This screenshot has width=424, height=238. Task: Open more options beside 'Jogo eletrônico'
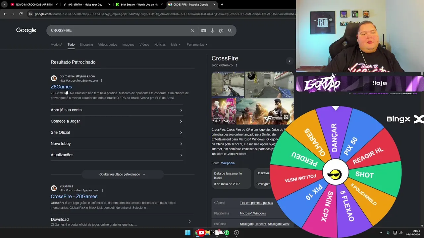(x=237, y=65)
